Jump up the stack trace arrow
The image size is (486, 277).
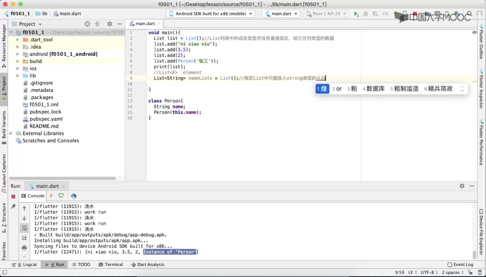pyautogui.click(x=24, y=208)
